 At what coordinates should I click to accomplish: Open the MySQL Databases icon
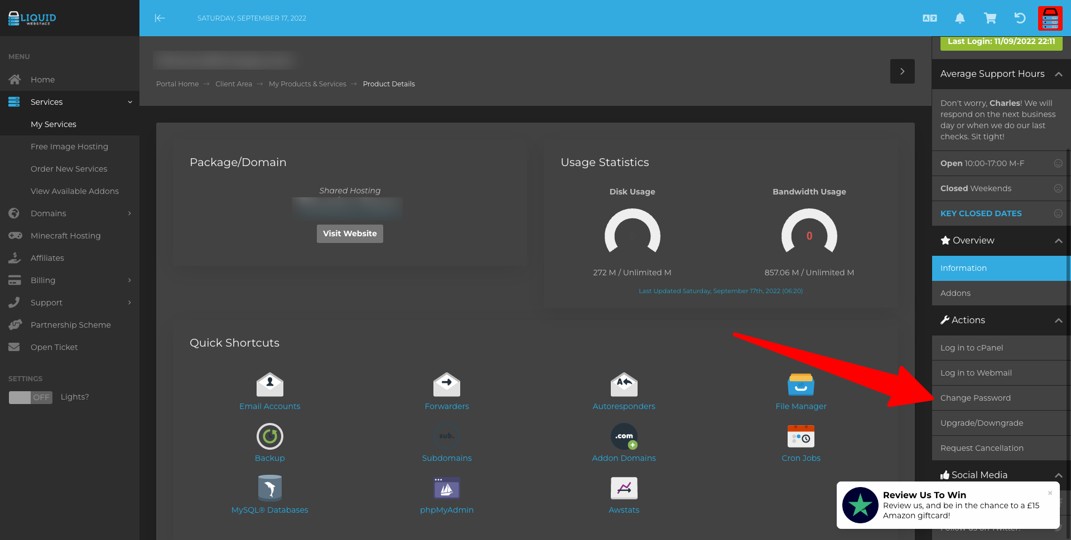(269, 488)
